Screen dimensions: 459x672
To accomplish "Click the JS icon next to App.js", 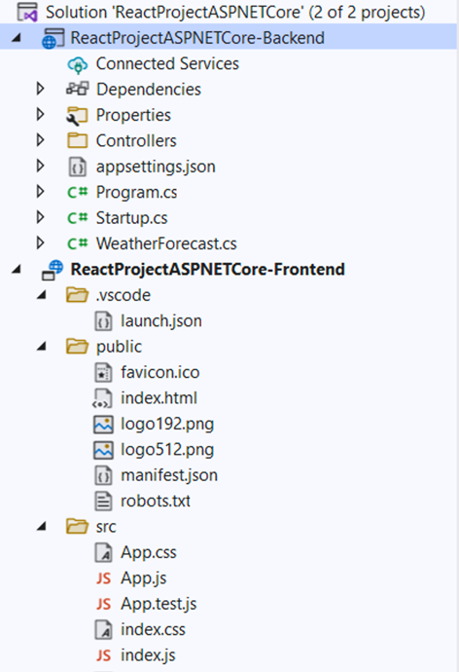I will 103,579.
